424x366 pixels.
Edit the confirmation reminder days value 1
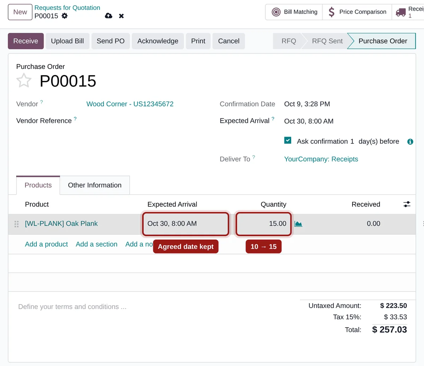coord(352,141)
